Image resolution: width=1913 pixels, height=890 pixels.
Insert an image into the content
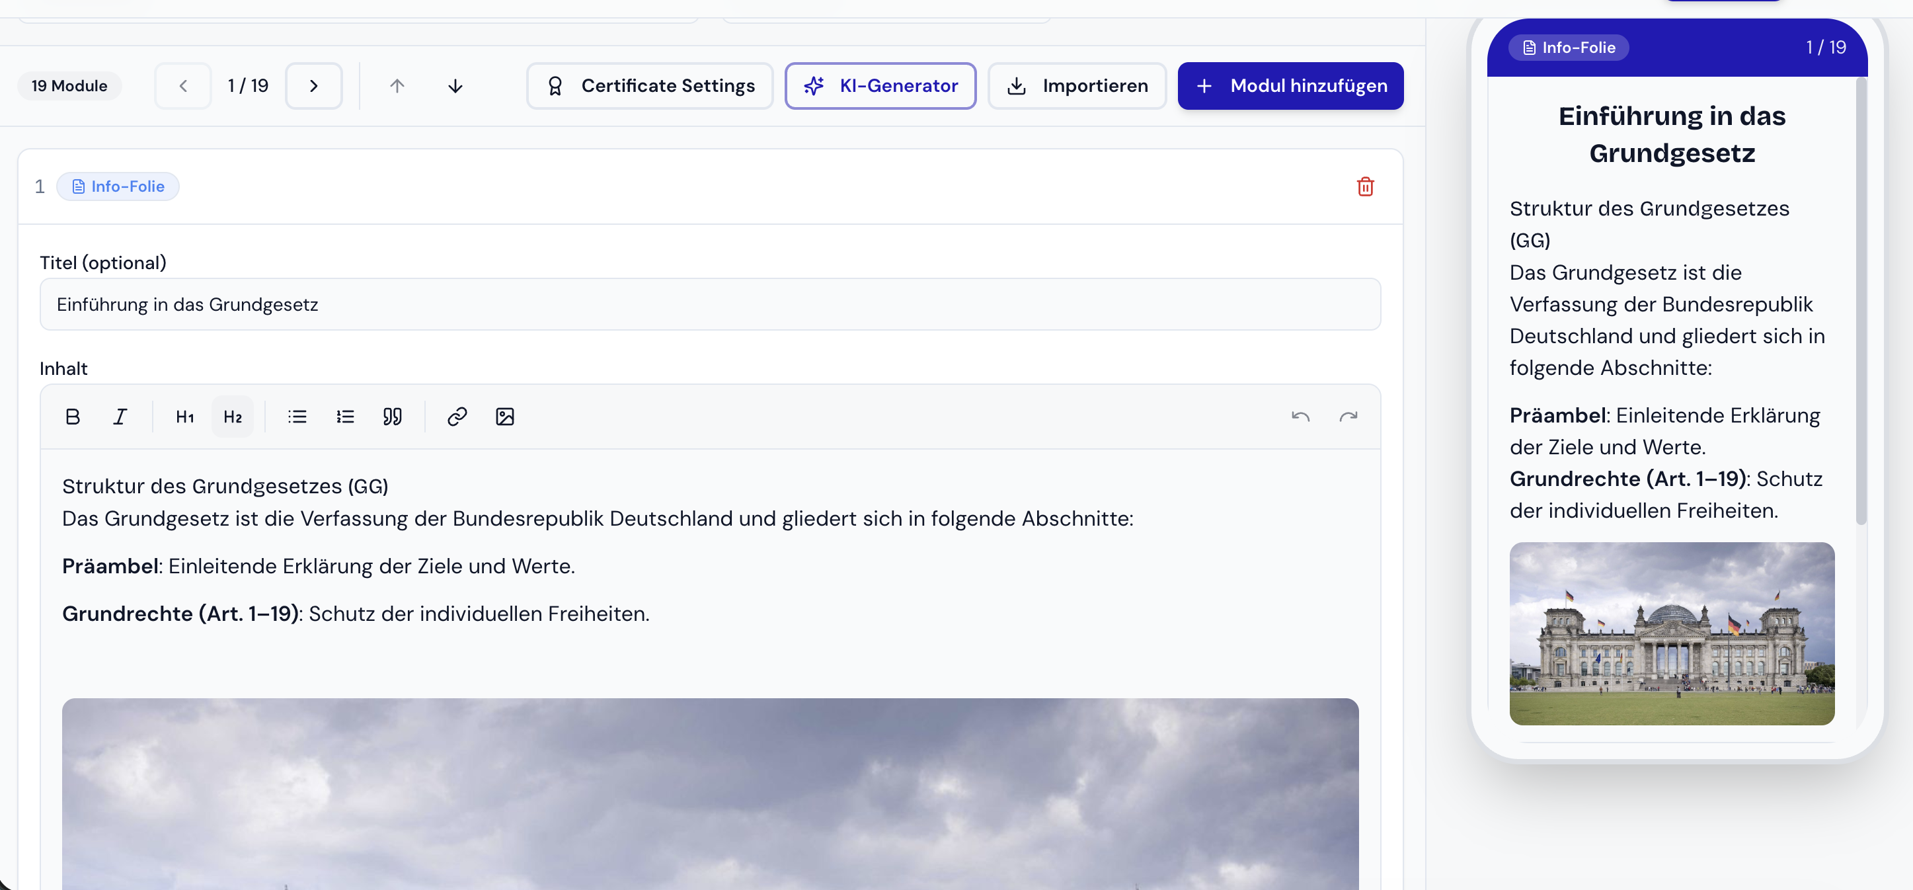coord(505,416)
